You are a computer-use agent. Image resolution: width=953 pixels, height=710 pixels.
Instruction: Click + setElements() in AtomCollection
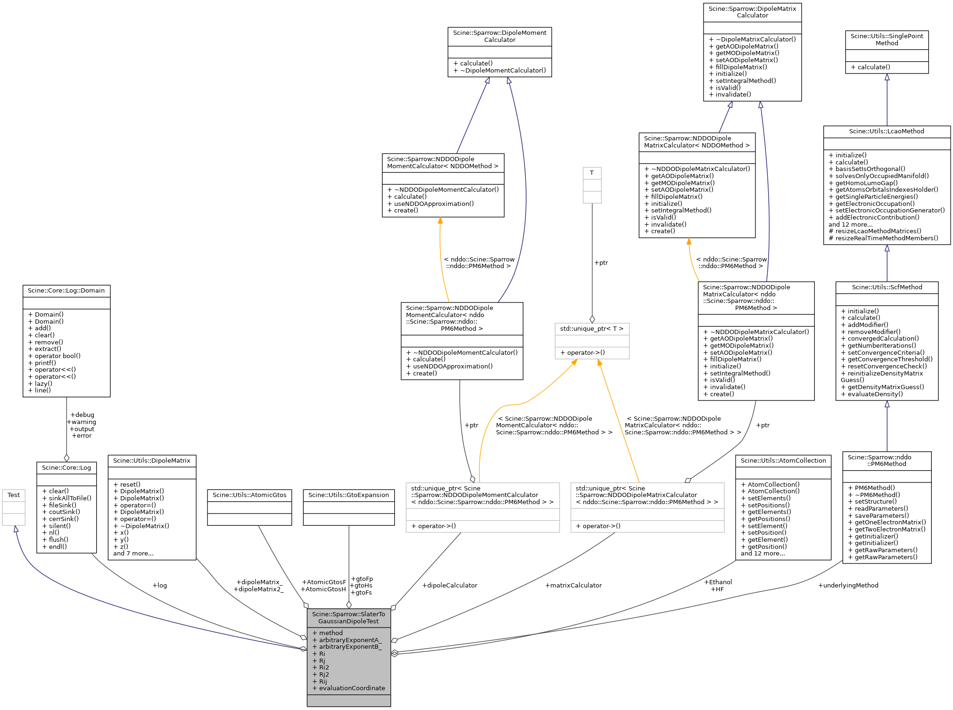point(765,498)
